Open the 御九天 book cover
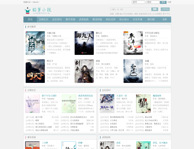The height and width of the screenshot is (149, 194). pyautogui.click(x=84, y=43)
